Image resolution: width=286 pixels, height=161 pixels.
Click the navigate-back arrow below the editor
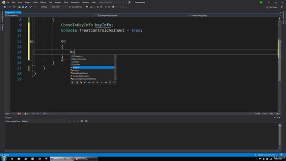coord(33,114)
